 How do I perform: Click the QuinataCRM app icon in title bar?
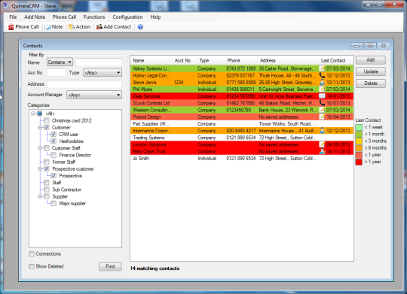tap(6, 6)
